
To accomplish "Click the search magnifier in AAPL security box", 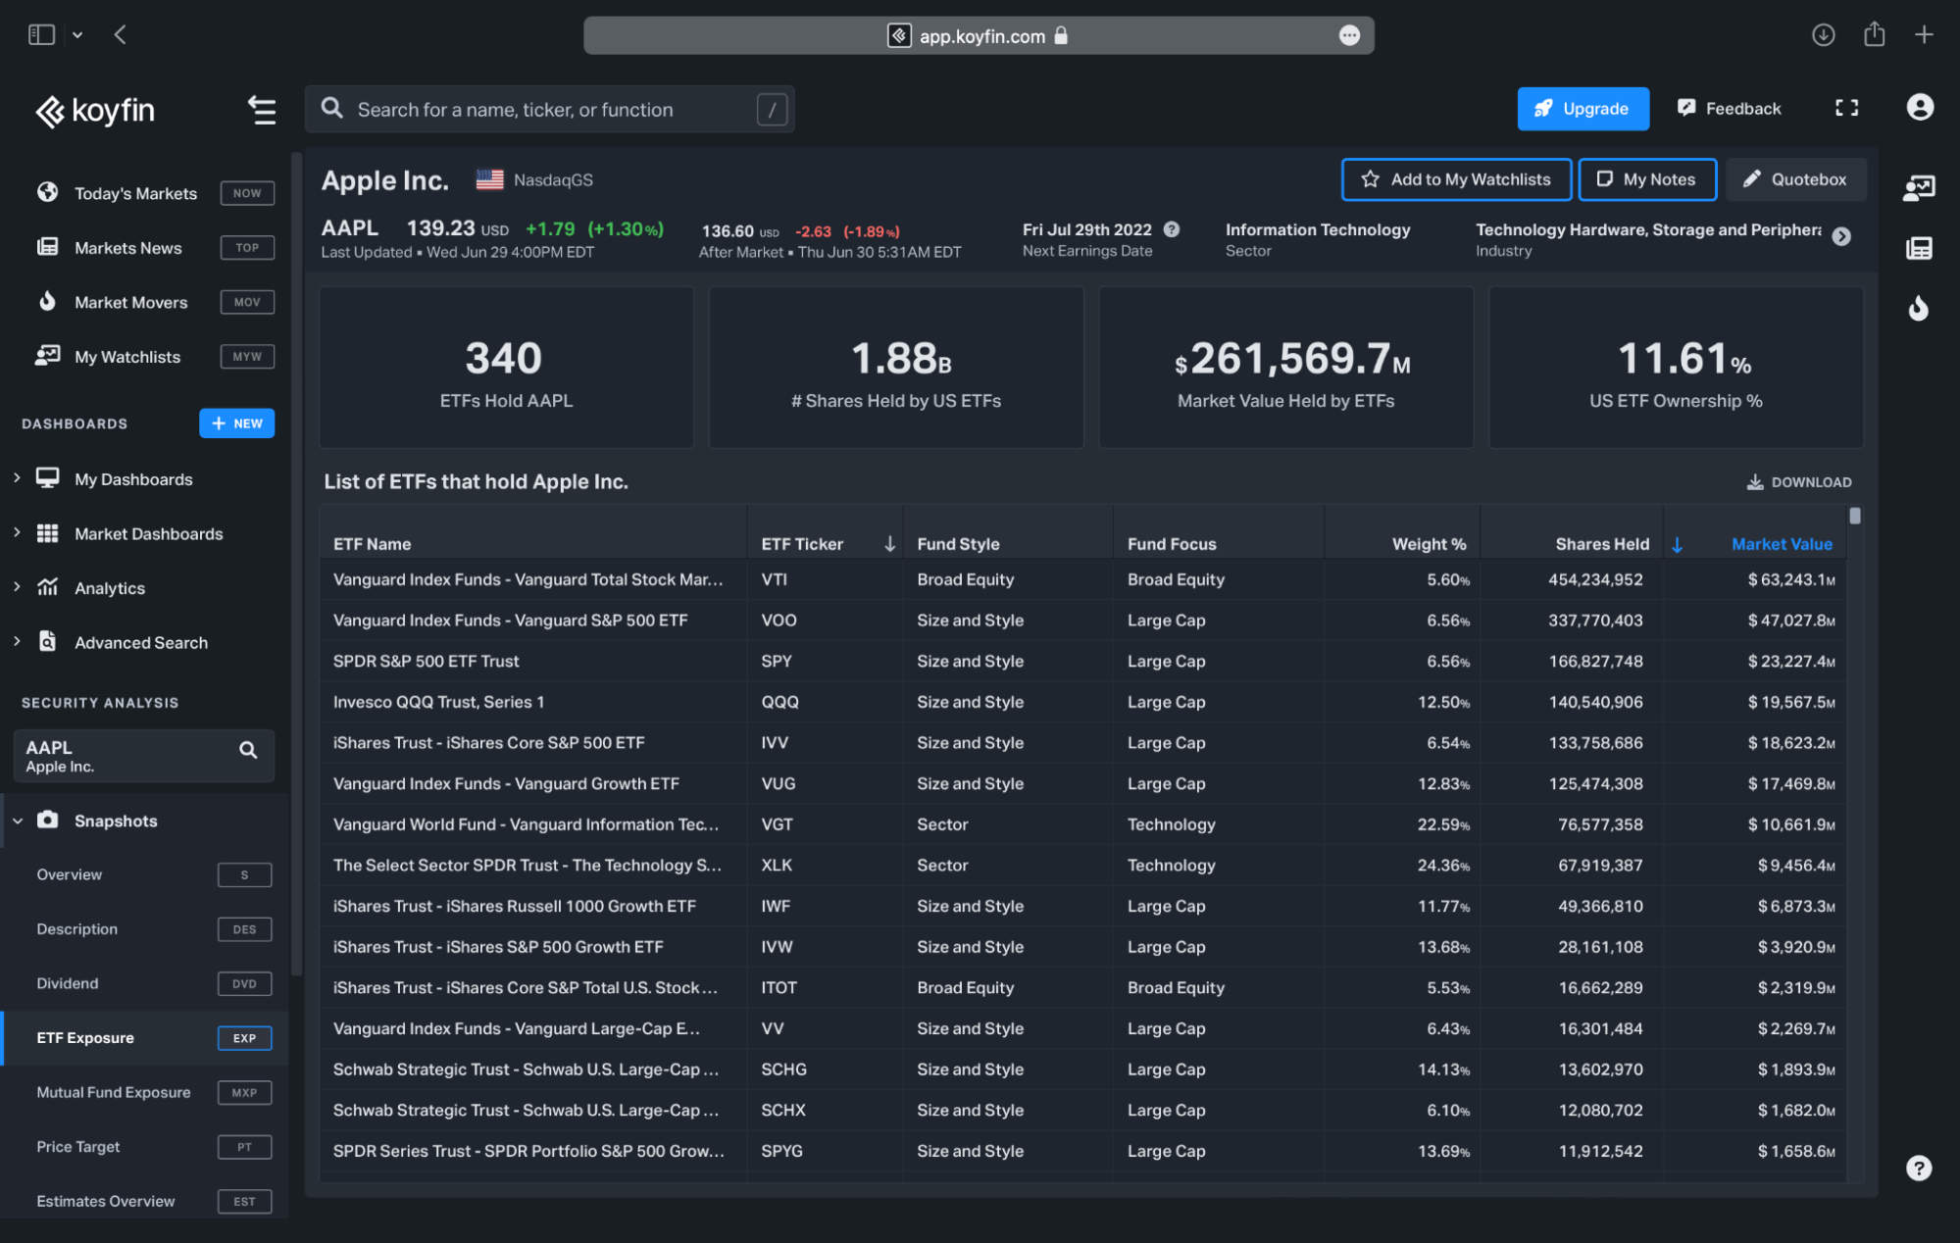I will tap(248, 750).
